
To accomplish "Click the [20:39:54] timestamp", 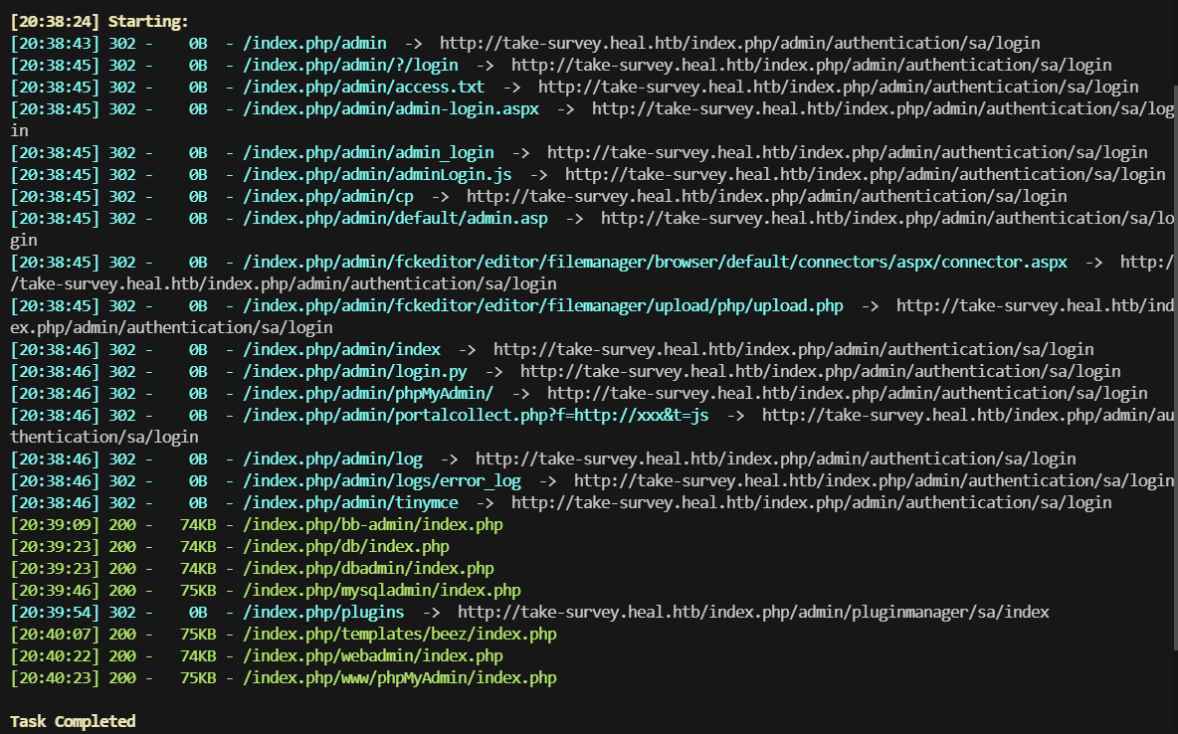I will [55, 613].
